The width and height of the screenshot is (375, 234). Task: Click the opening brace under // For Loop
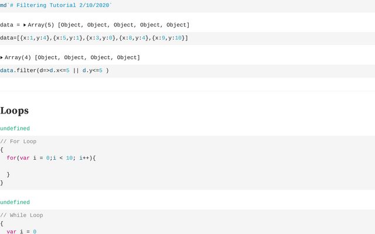point(2,150)
